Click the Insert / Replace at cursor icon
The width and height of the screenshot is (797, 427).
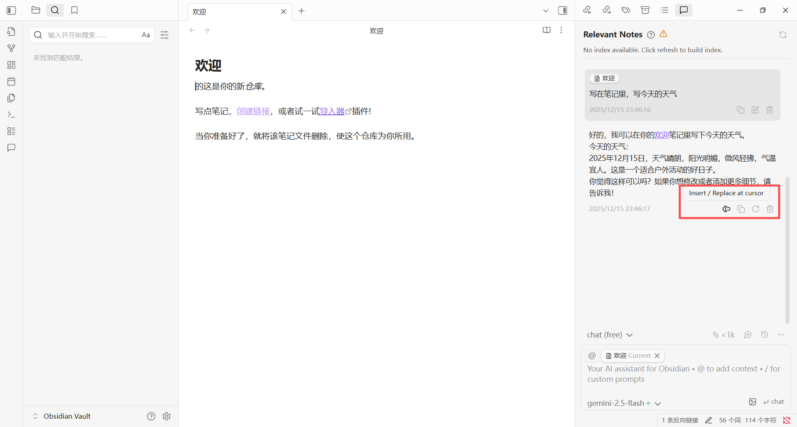[x=726, y=209]
